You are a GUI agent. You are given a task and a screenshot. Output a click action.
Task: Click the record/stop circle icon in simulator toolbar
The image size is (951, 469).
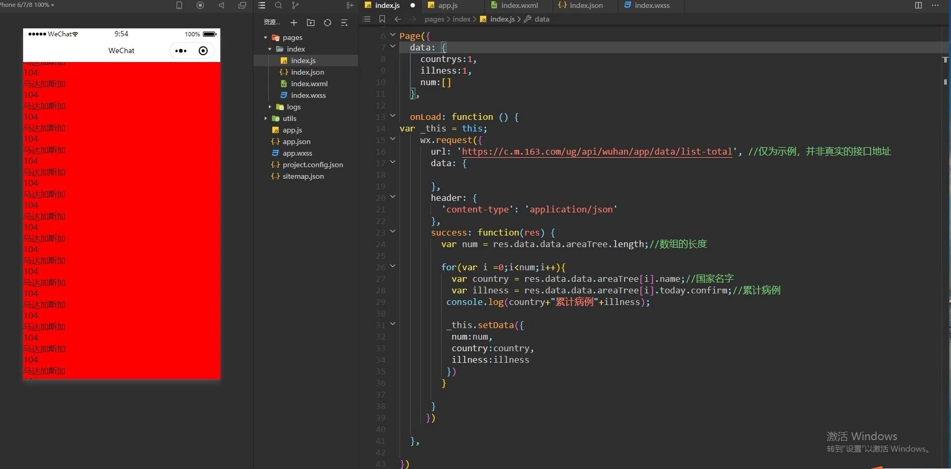[200, 5]
